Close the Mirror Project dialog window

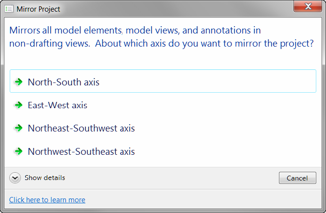[307, 6]
